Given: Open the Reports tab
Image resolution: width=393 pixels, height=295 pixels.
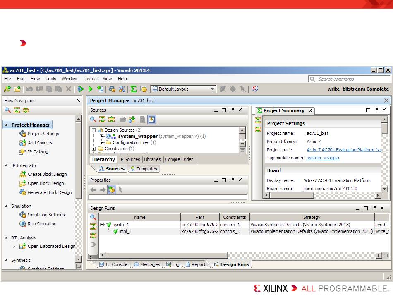Looking at the screenshot, I should 197,264.
